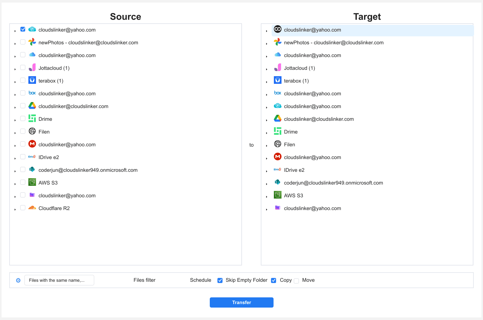
Task: Select source cloudslinker@cloudslinker.com Google Drive row
Action: click(x=73, y=106)
